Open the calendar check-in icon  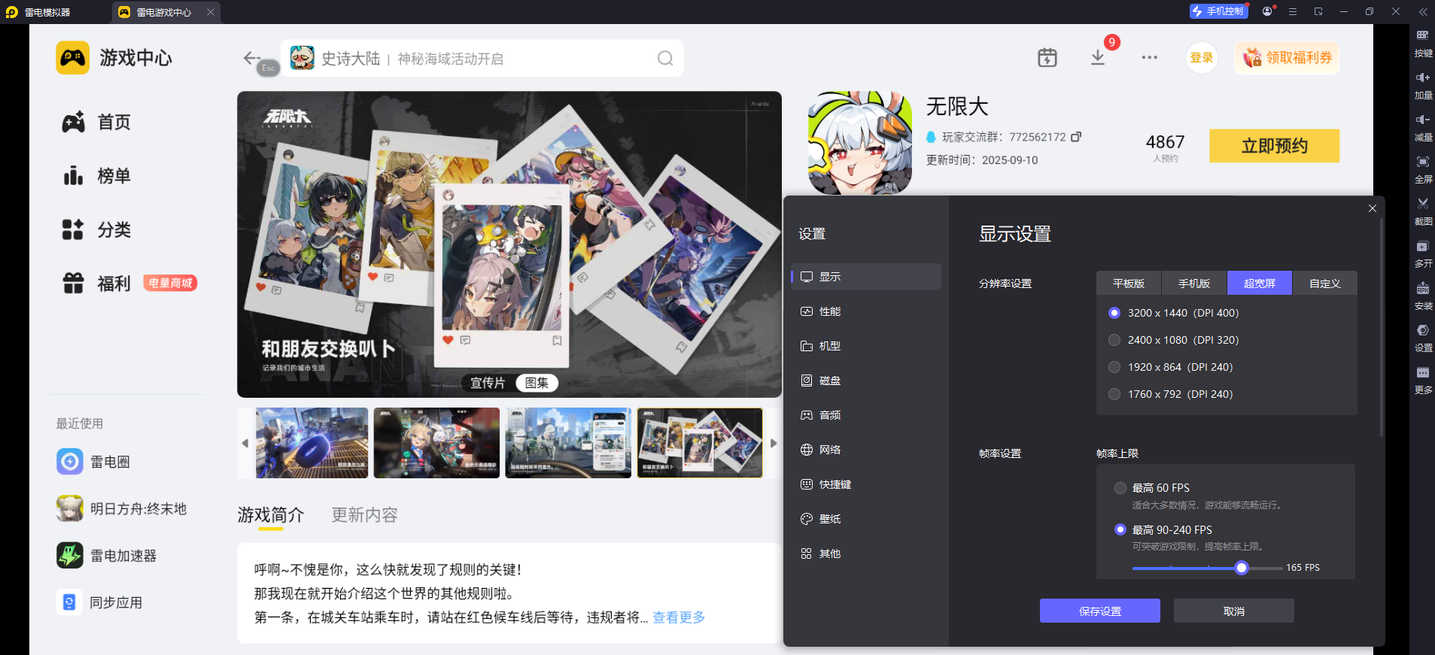[x=1047, y=58]
